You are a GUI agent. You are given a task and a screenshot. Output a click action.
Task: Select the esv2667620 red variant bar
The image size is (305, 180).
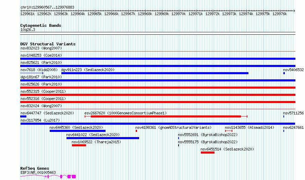pyautogui.click(x=166, y=116)
